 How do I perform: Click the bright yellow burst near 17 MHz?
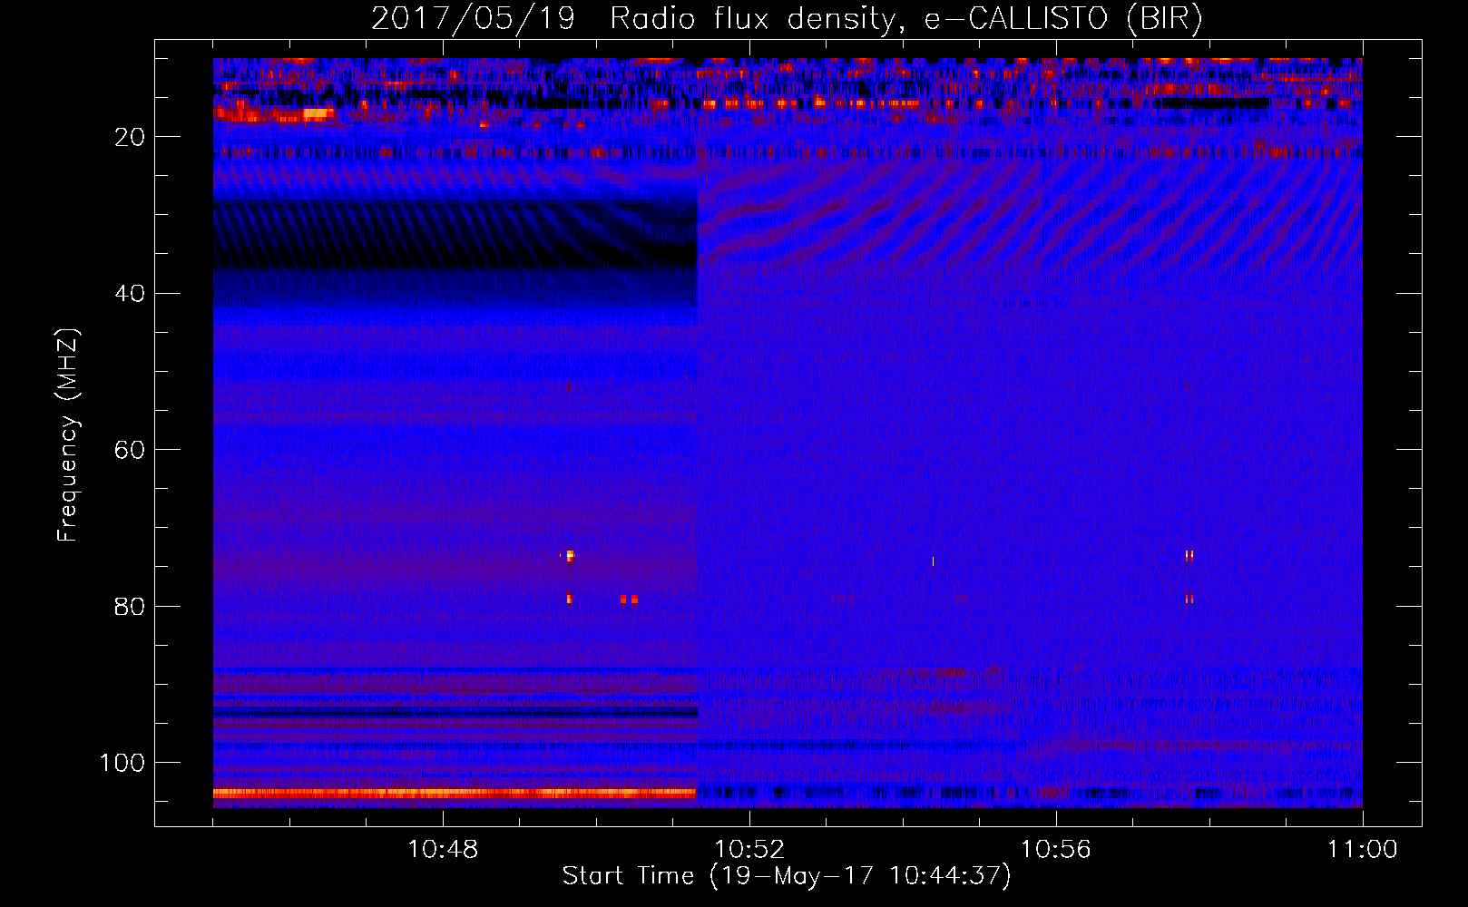pyautogui.click(x=318, y=114)
